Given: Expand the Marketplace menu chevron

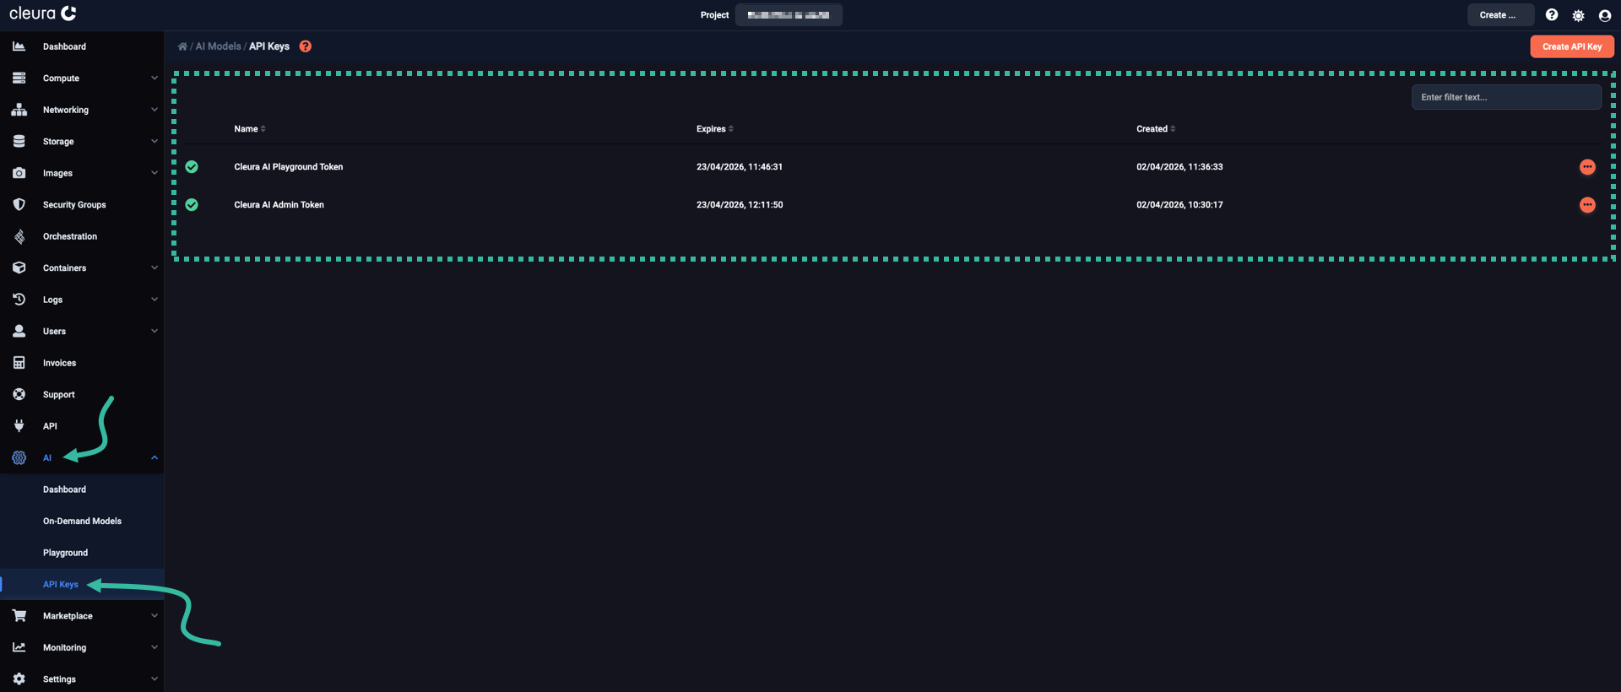Looking at the screenshot, I should pyautogui.click(x=155, y=616).
